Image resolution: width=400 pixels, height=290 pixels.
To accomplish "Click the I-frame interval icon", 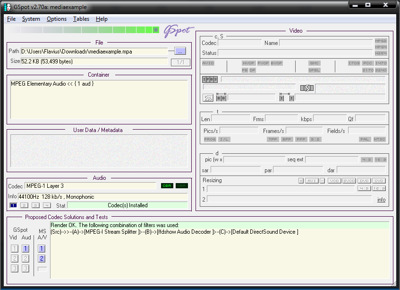I will [286, 97].
